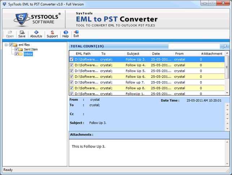Uncheck the Inbox folder checkbox

(x=16, y=54)
